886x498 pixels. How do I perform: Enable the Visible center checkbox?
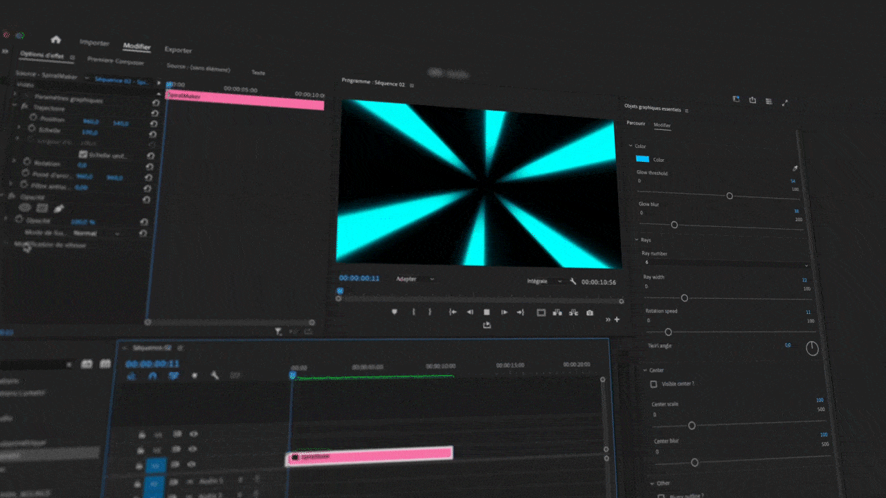(x=653, y=384)
